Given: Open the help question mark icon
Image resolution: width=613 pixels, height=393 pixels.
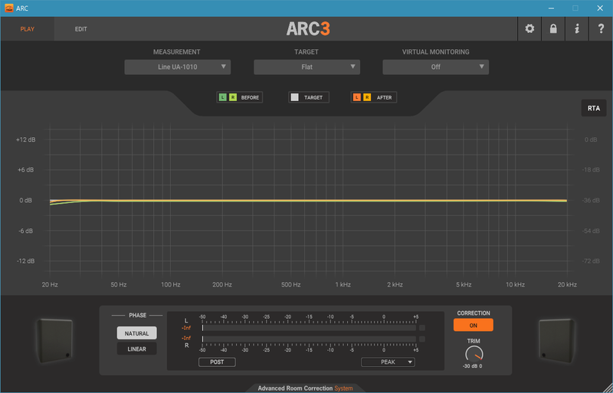Looking at the screenshot, I should 601,29.
